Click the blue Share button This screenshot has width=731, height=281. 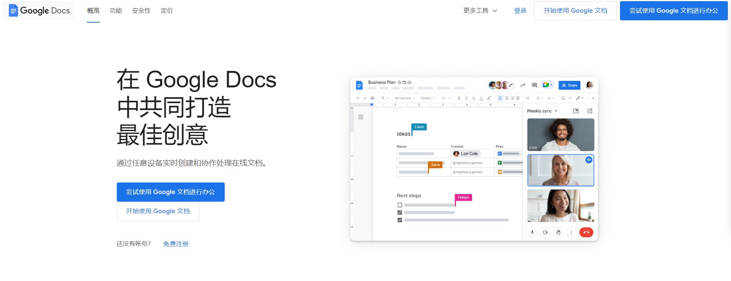pos(569,85)
